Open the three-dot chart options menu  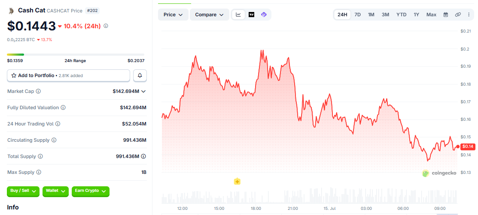(x=469, y=15)
